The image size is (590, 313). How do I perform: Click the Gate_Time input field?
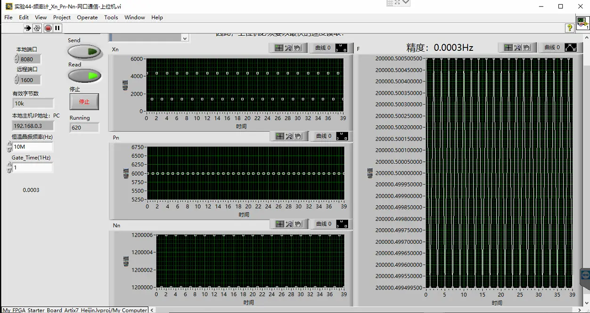(x=33, y=168)
